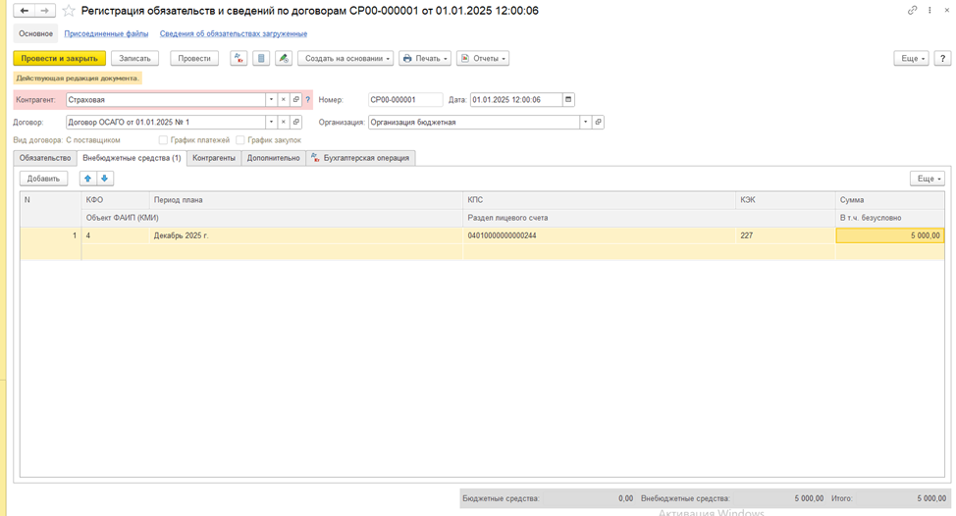Switch to the Обязательство tab
This screenshot has width=956, height=516.
click(x=45, y=158)
